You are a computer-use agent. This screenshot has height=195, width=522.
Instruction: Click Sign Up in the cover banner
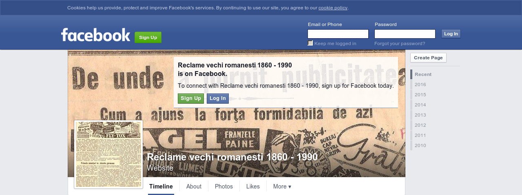191,98
